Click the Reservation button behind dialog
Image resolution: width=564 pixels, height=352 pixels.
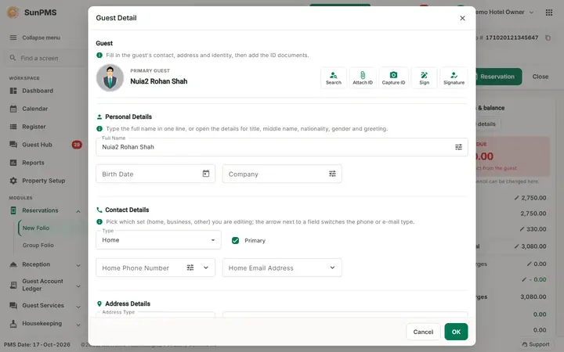[x=498, y=77]
